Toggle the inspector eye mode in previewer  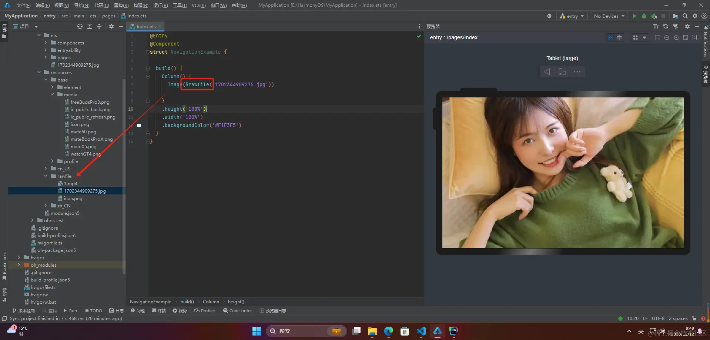(x=610, y=37)
